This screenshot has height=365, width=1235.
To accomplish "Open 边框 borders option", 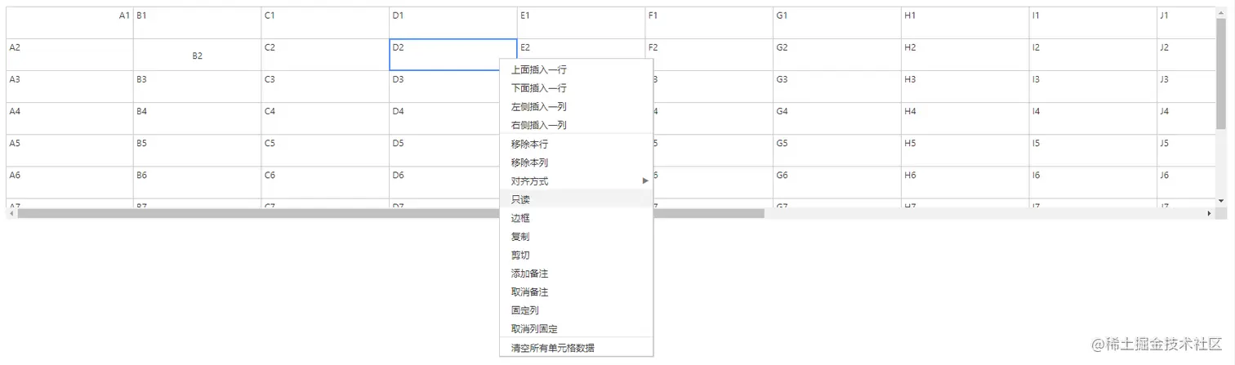I will [x=520, y=218].
